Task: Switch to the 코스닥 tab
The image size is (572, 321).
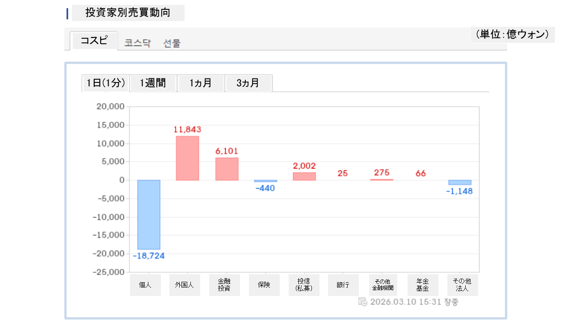Action: 138,43
